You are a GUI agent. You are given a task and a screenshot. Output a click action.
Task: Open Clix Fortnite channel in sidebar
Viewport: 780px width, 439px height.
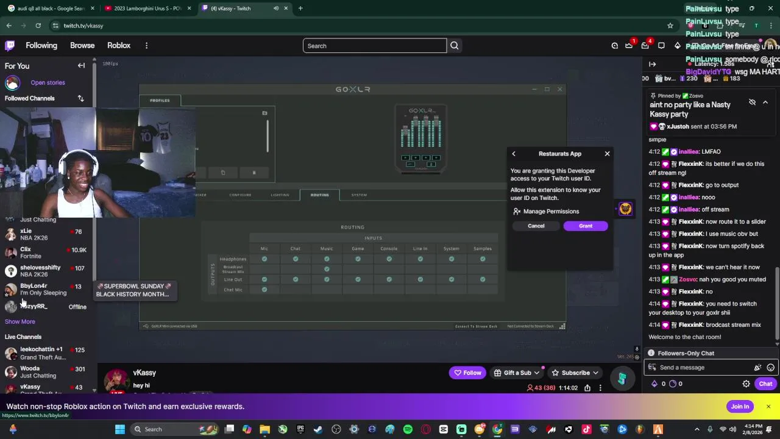[48, 253]
